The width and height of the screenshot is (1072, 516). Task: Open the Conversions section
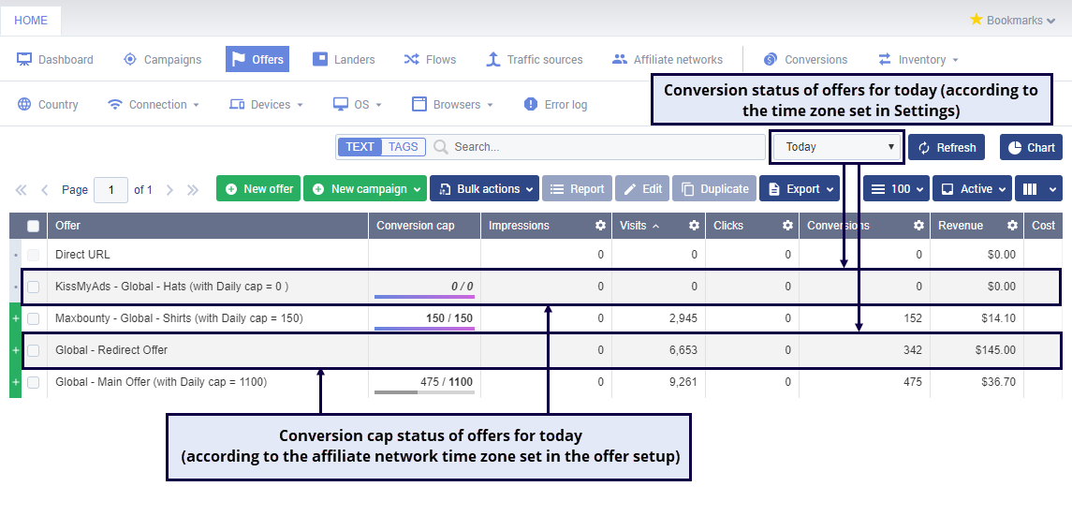tap(805, 59)
